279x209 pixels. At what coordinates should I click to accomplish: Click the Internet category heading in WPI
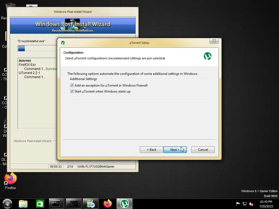25,61
